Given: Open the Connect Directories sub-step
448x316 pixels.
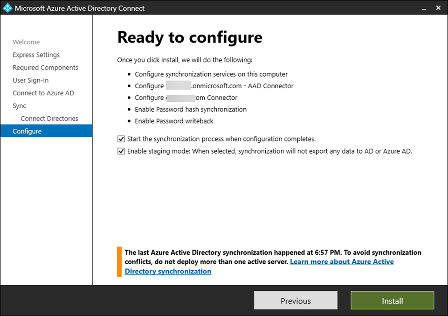Looking at the screenshot, I should point(49,119).
